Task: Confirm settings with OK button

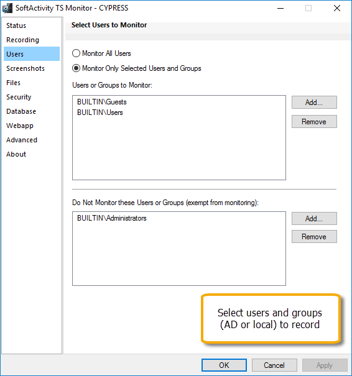Action: (224, 365)
